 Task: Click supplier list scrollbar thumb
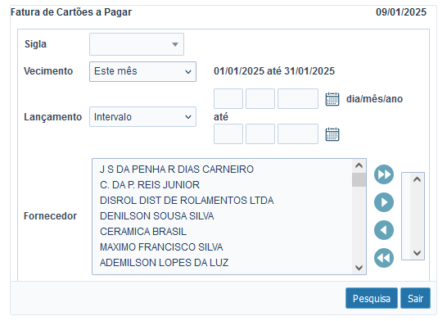click(x=359, y=179)
